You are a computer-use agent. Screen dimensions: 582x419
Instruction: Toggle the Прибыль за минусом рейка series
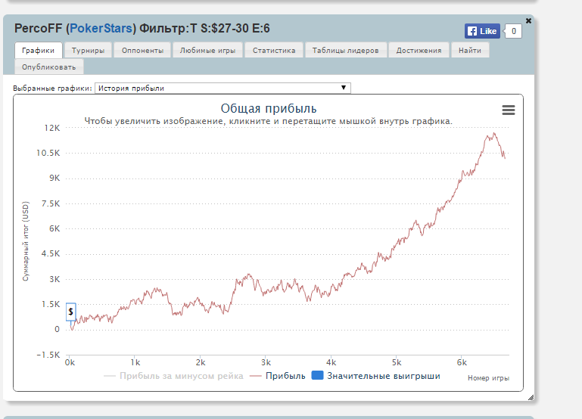(174, 376)
